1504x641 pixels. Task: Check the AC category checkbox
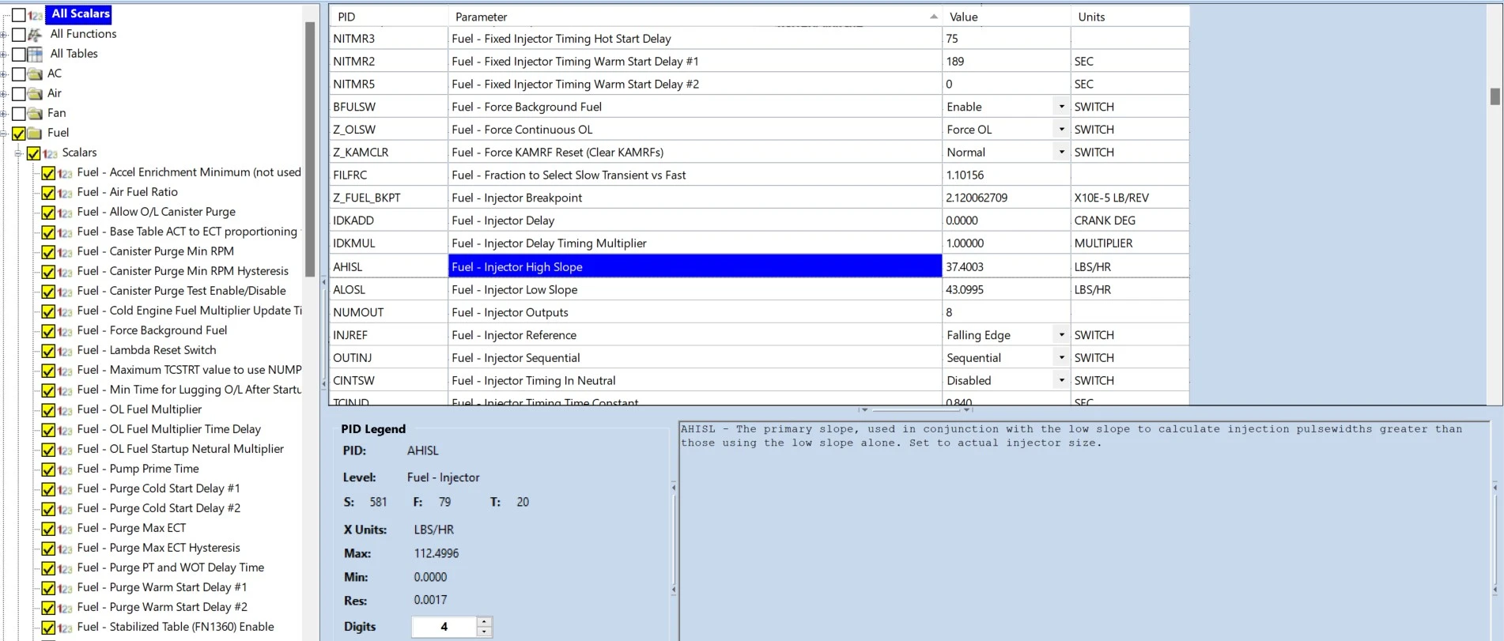[x=19, y=74]
